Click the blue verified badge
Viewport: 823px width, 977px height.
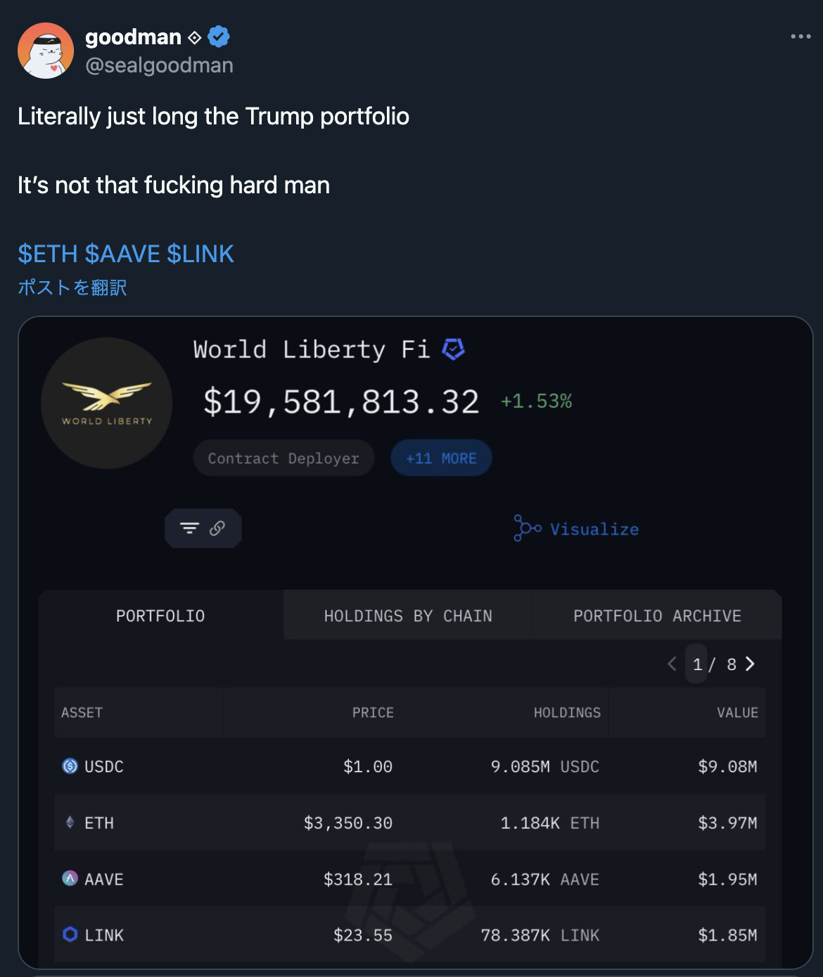click(x=219, y=37)
